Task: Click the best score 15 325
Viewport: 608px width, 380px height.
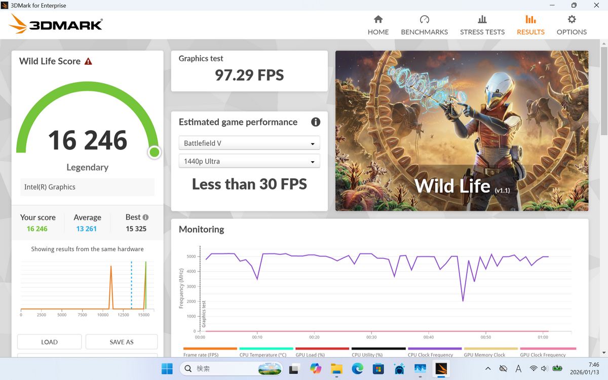Action: (136, 229)
